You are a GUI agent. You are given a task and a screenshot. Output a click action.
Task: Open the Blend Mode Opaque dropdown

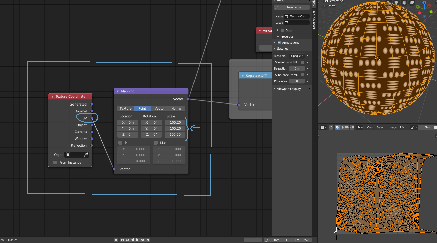click(x=297, y=56)
